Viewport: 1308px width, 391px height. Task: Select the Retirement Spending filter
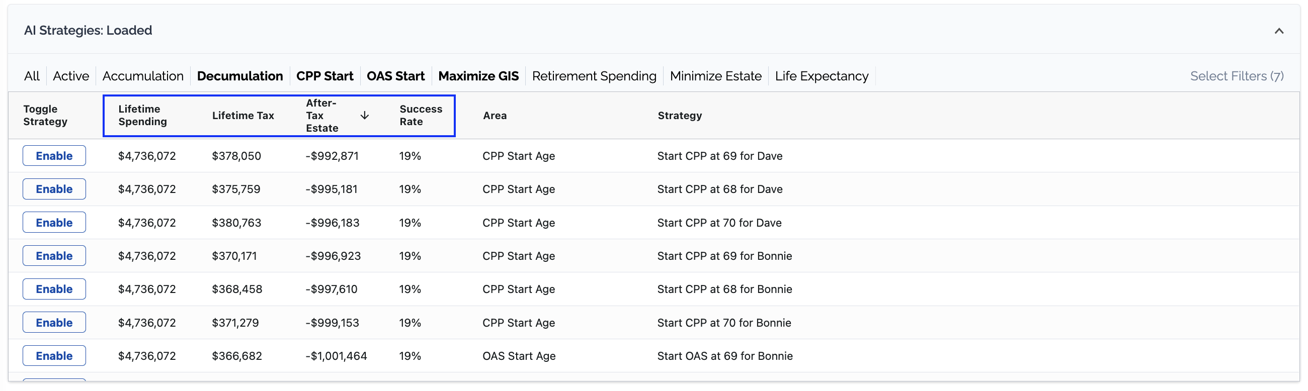[594, 76]
